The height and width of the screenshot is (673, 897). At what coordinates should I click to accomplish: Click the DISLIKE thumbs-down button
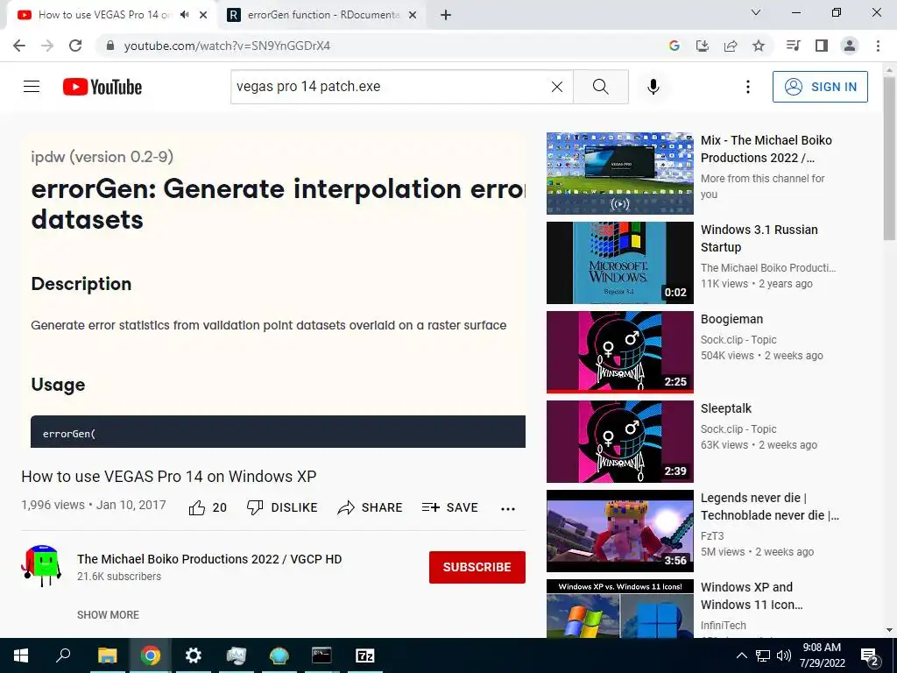click(282, 507)
